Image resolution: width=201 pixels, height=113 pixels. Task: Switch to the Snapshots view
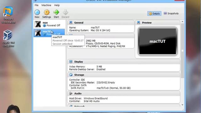pyautogui.click(x=171, y=13)
